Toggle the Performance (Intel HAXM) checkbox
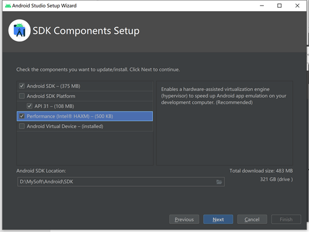 point(22,116)
